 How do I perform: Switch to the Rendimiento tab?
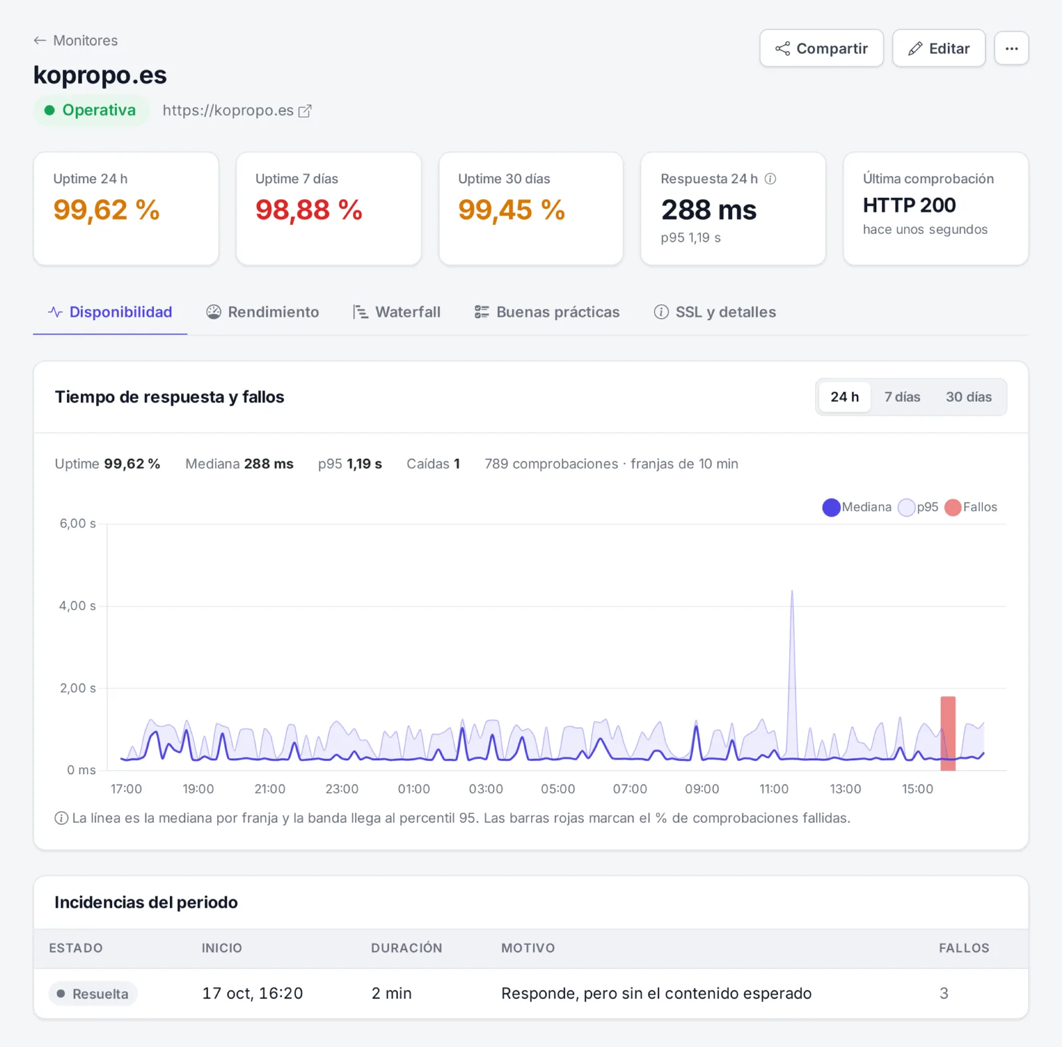[263, 312]
